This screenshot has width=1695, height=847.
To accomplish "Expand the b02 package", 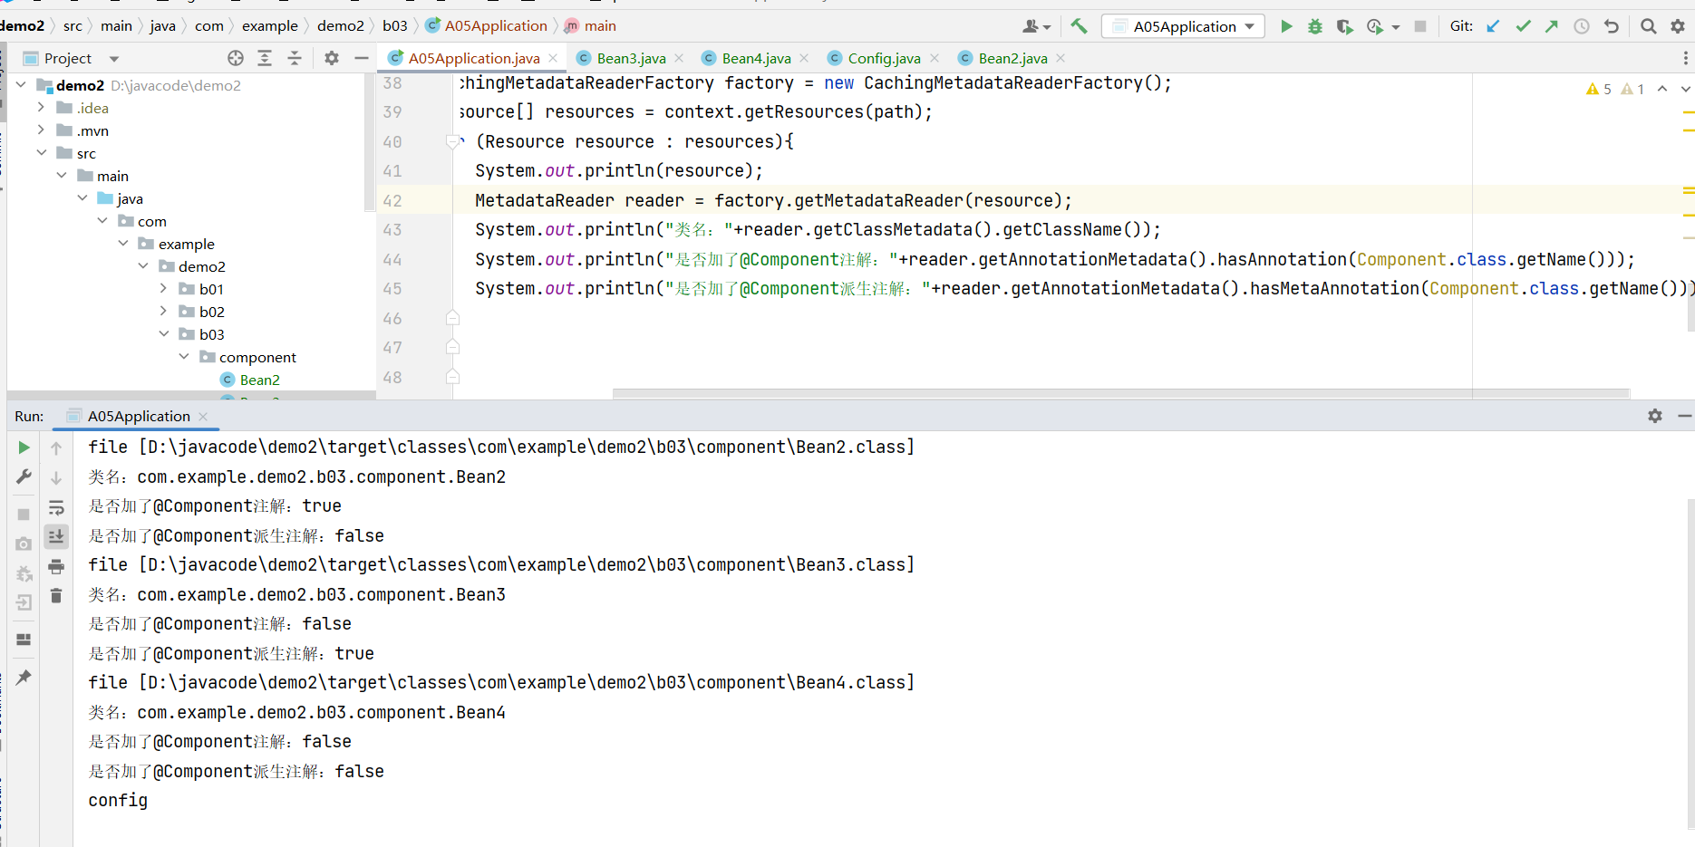I will tap(163, 311).
